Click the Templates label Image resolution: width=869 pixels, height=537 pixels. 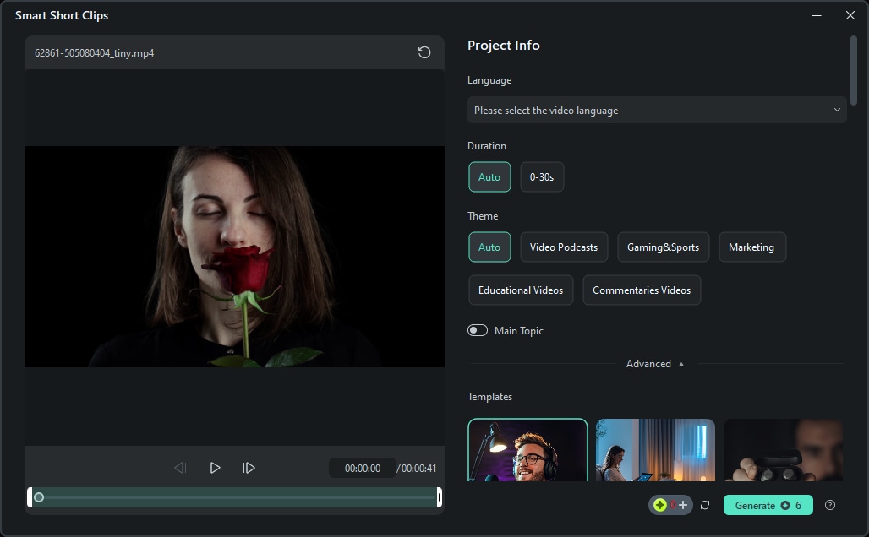tap(489, 396)
